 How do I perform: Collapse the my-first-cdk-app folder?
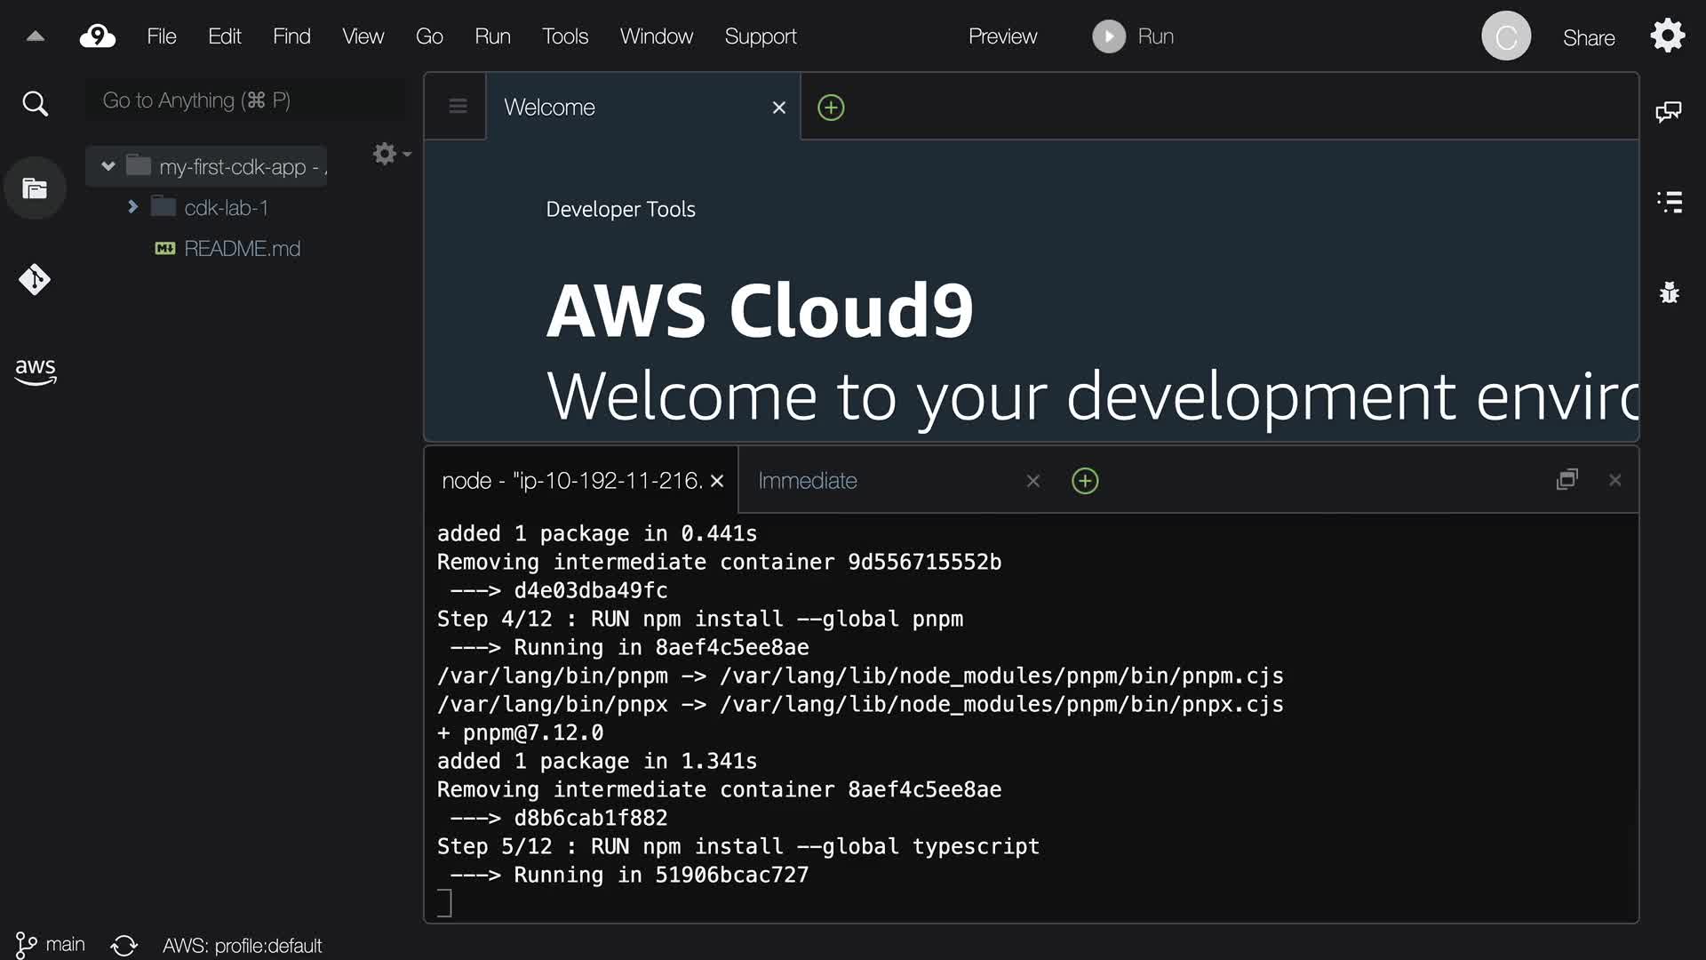pyautogui.click(x=108, y=166)
